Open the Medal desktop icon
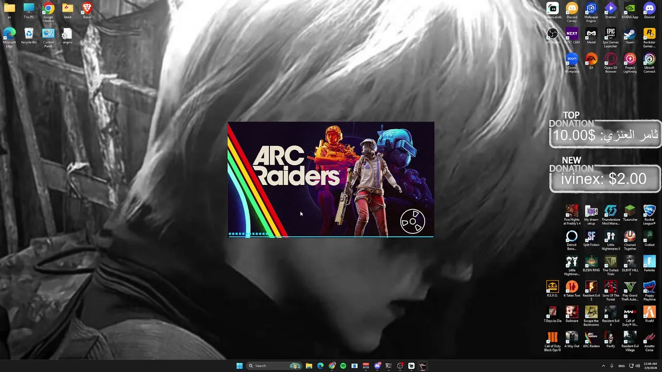Screen dimensions: 662x372 coord(591,36)
